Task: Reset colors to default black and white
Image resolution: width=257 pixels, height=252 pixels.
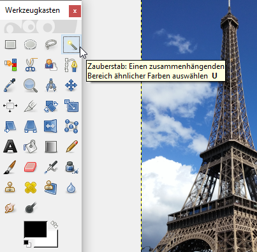Action: [27, 244]
